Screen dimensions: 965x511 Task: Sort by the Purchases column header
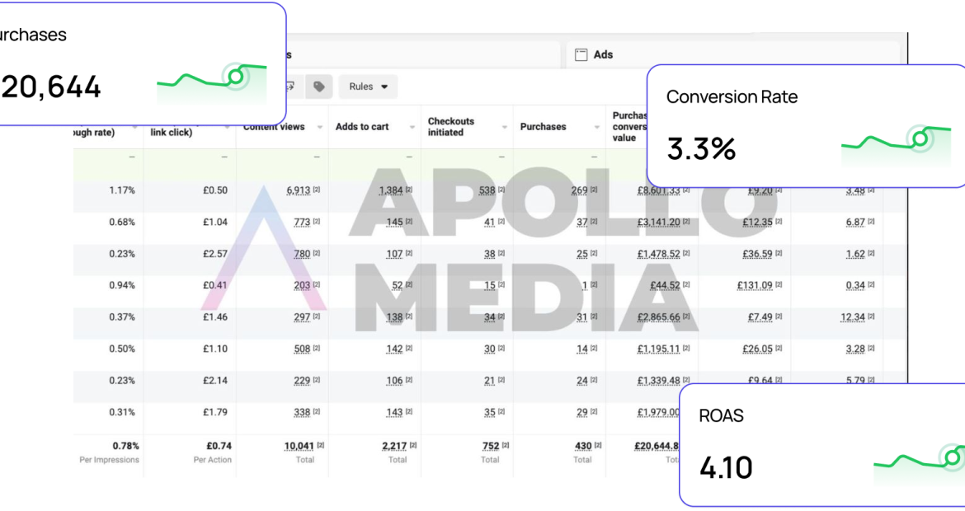coord(543,127)
